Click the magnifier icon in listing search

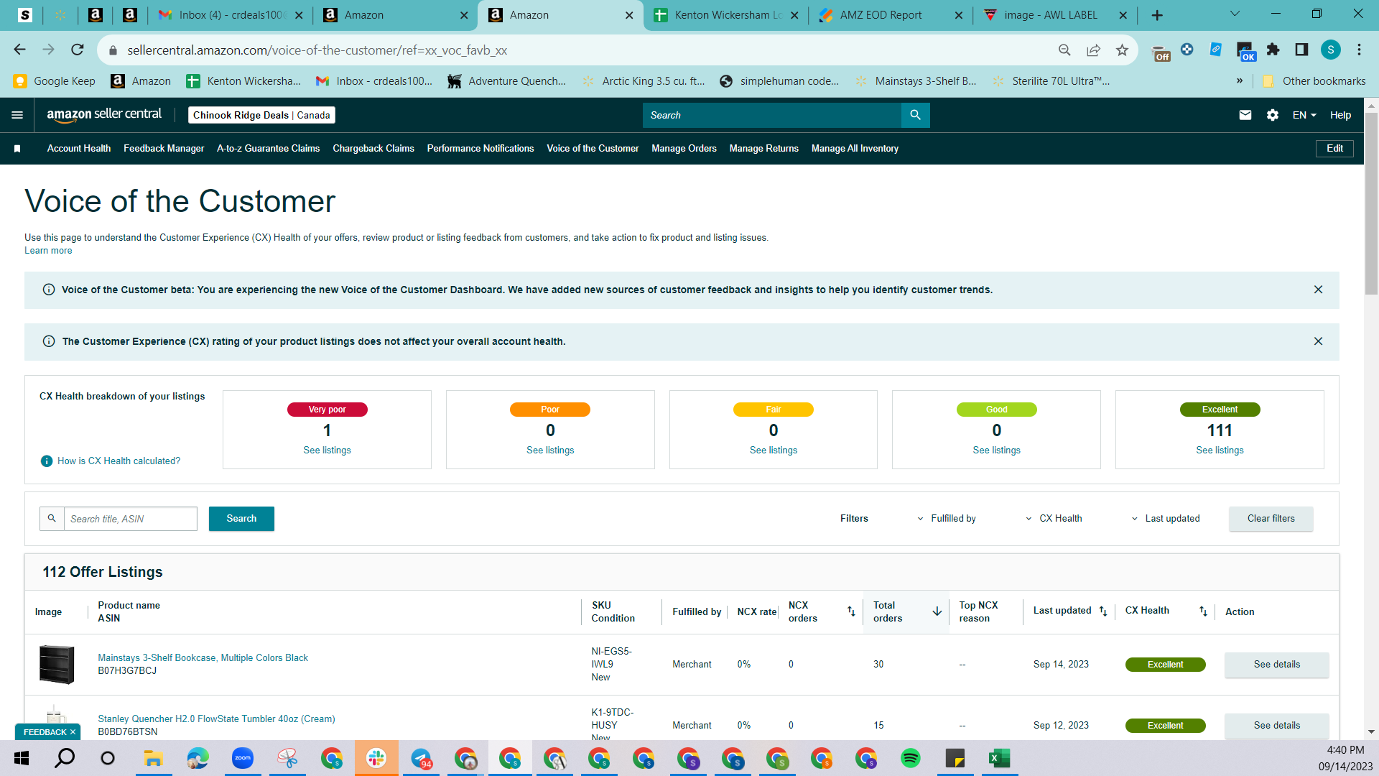52,519
